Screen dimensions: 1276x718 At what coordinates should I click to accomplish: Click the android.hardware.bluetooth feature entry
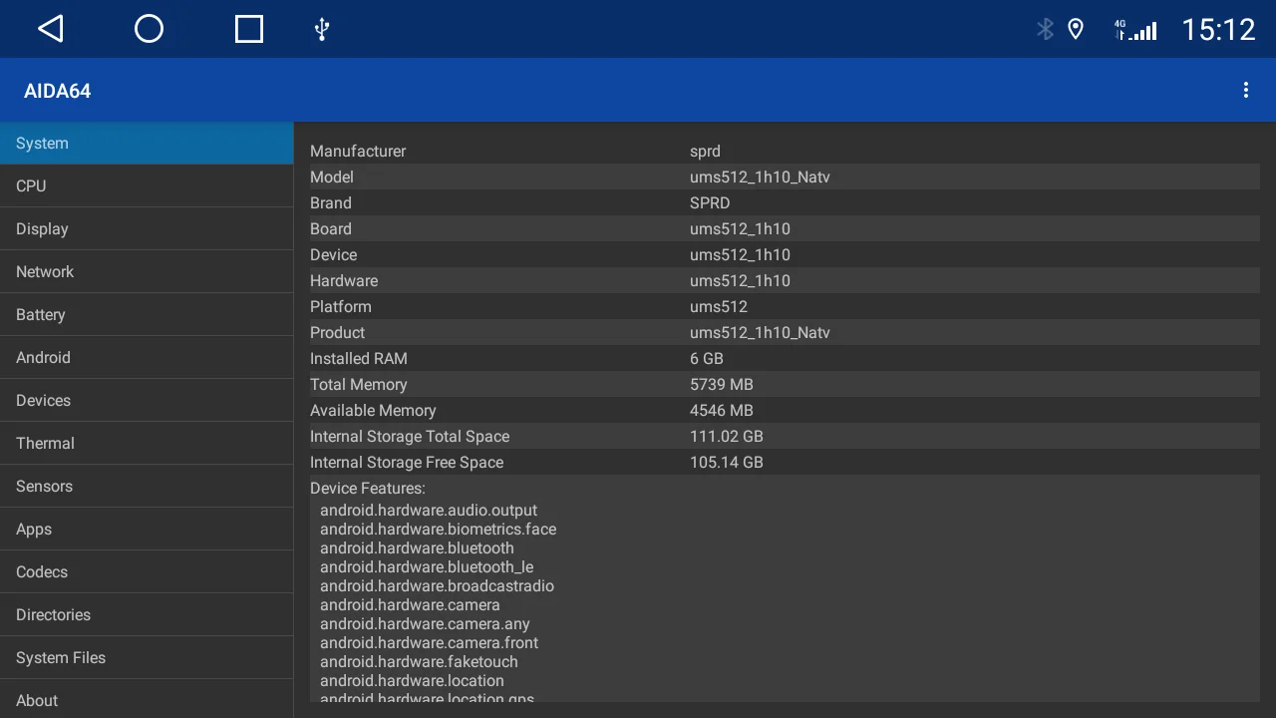417,548
